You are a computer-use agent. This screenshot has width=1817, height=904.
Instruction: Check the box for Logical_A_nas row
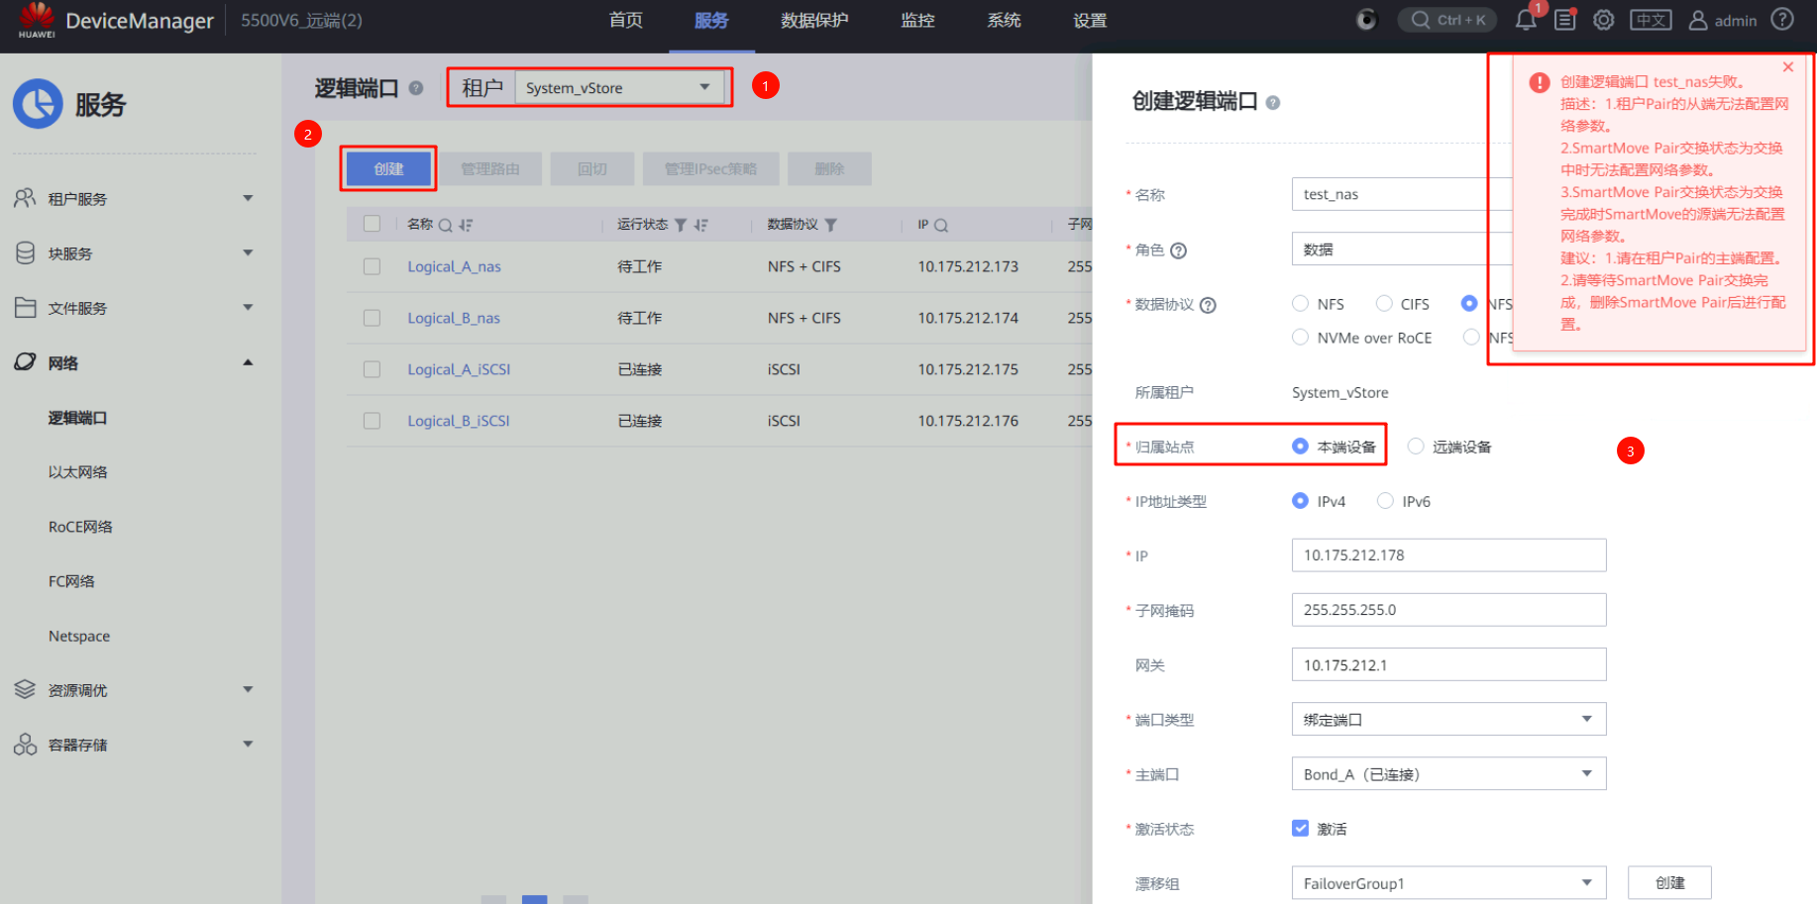pyautogui.click(x=372, y=266)
